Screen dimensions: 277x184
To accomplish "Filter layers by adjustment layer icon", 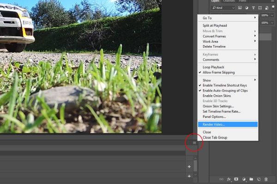I will pyautogui.click(x=247, y=8).
